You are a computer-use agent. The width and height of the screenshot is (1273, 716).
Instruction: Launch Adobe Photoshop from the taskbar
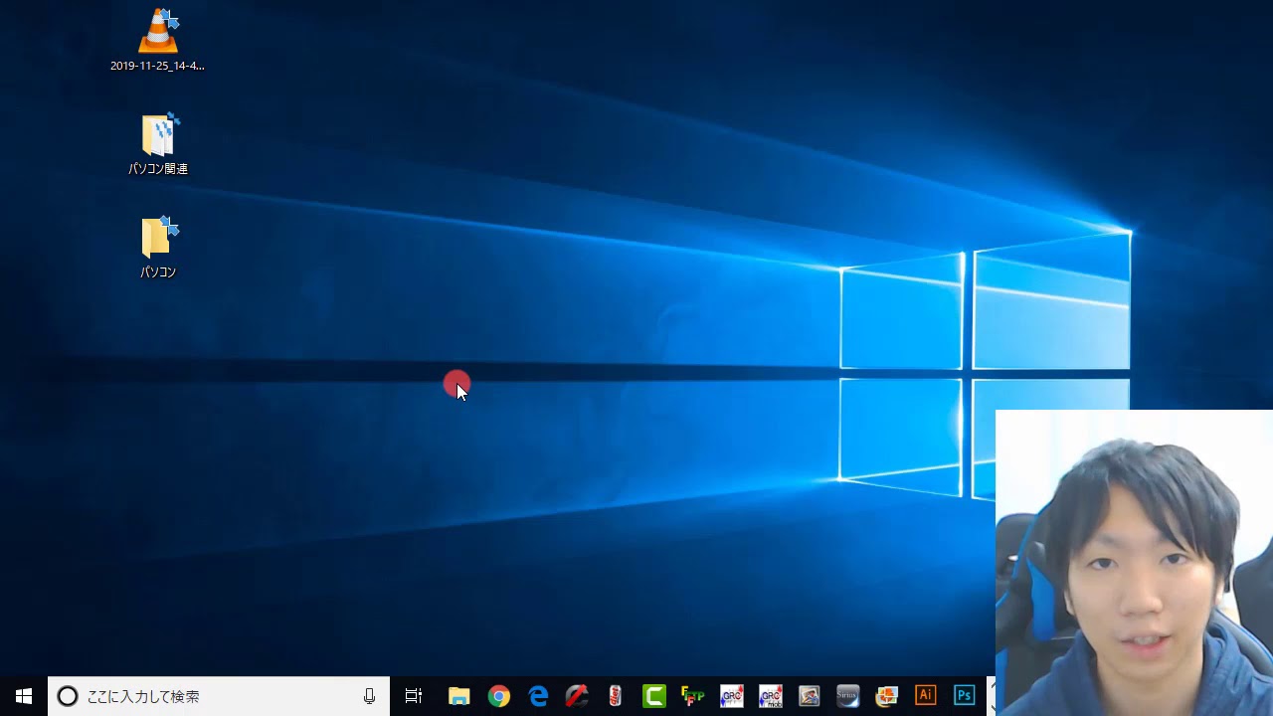tap(964, 696)
